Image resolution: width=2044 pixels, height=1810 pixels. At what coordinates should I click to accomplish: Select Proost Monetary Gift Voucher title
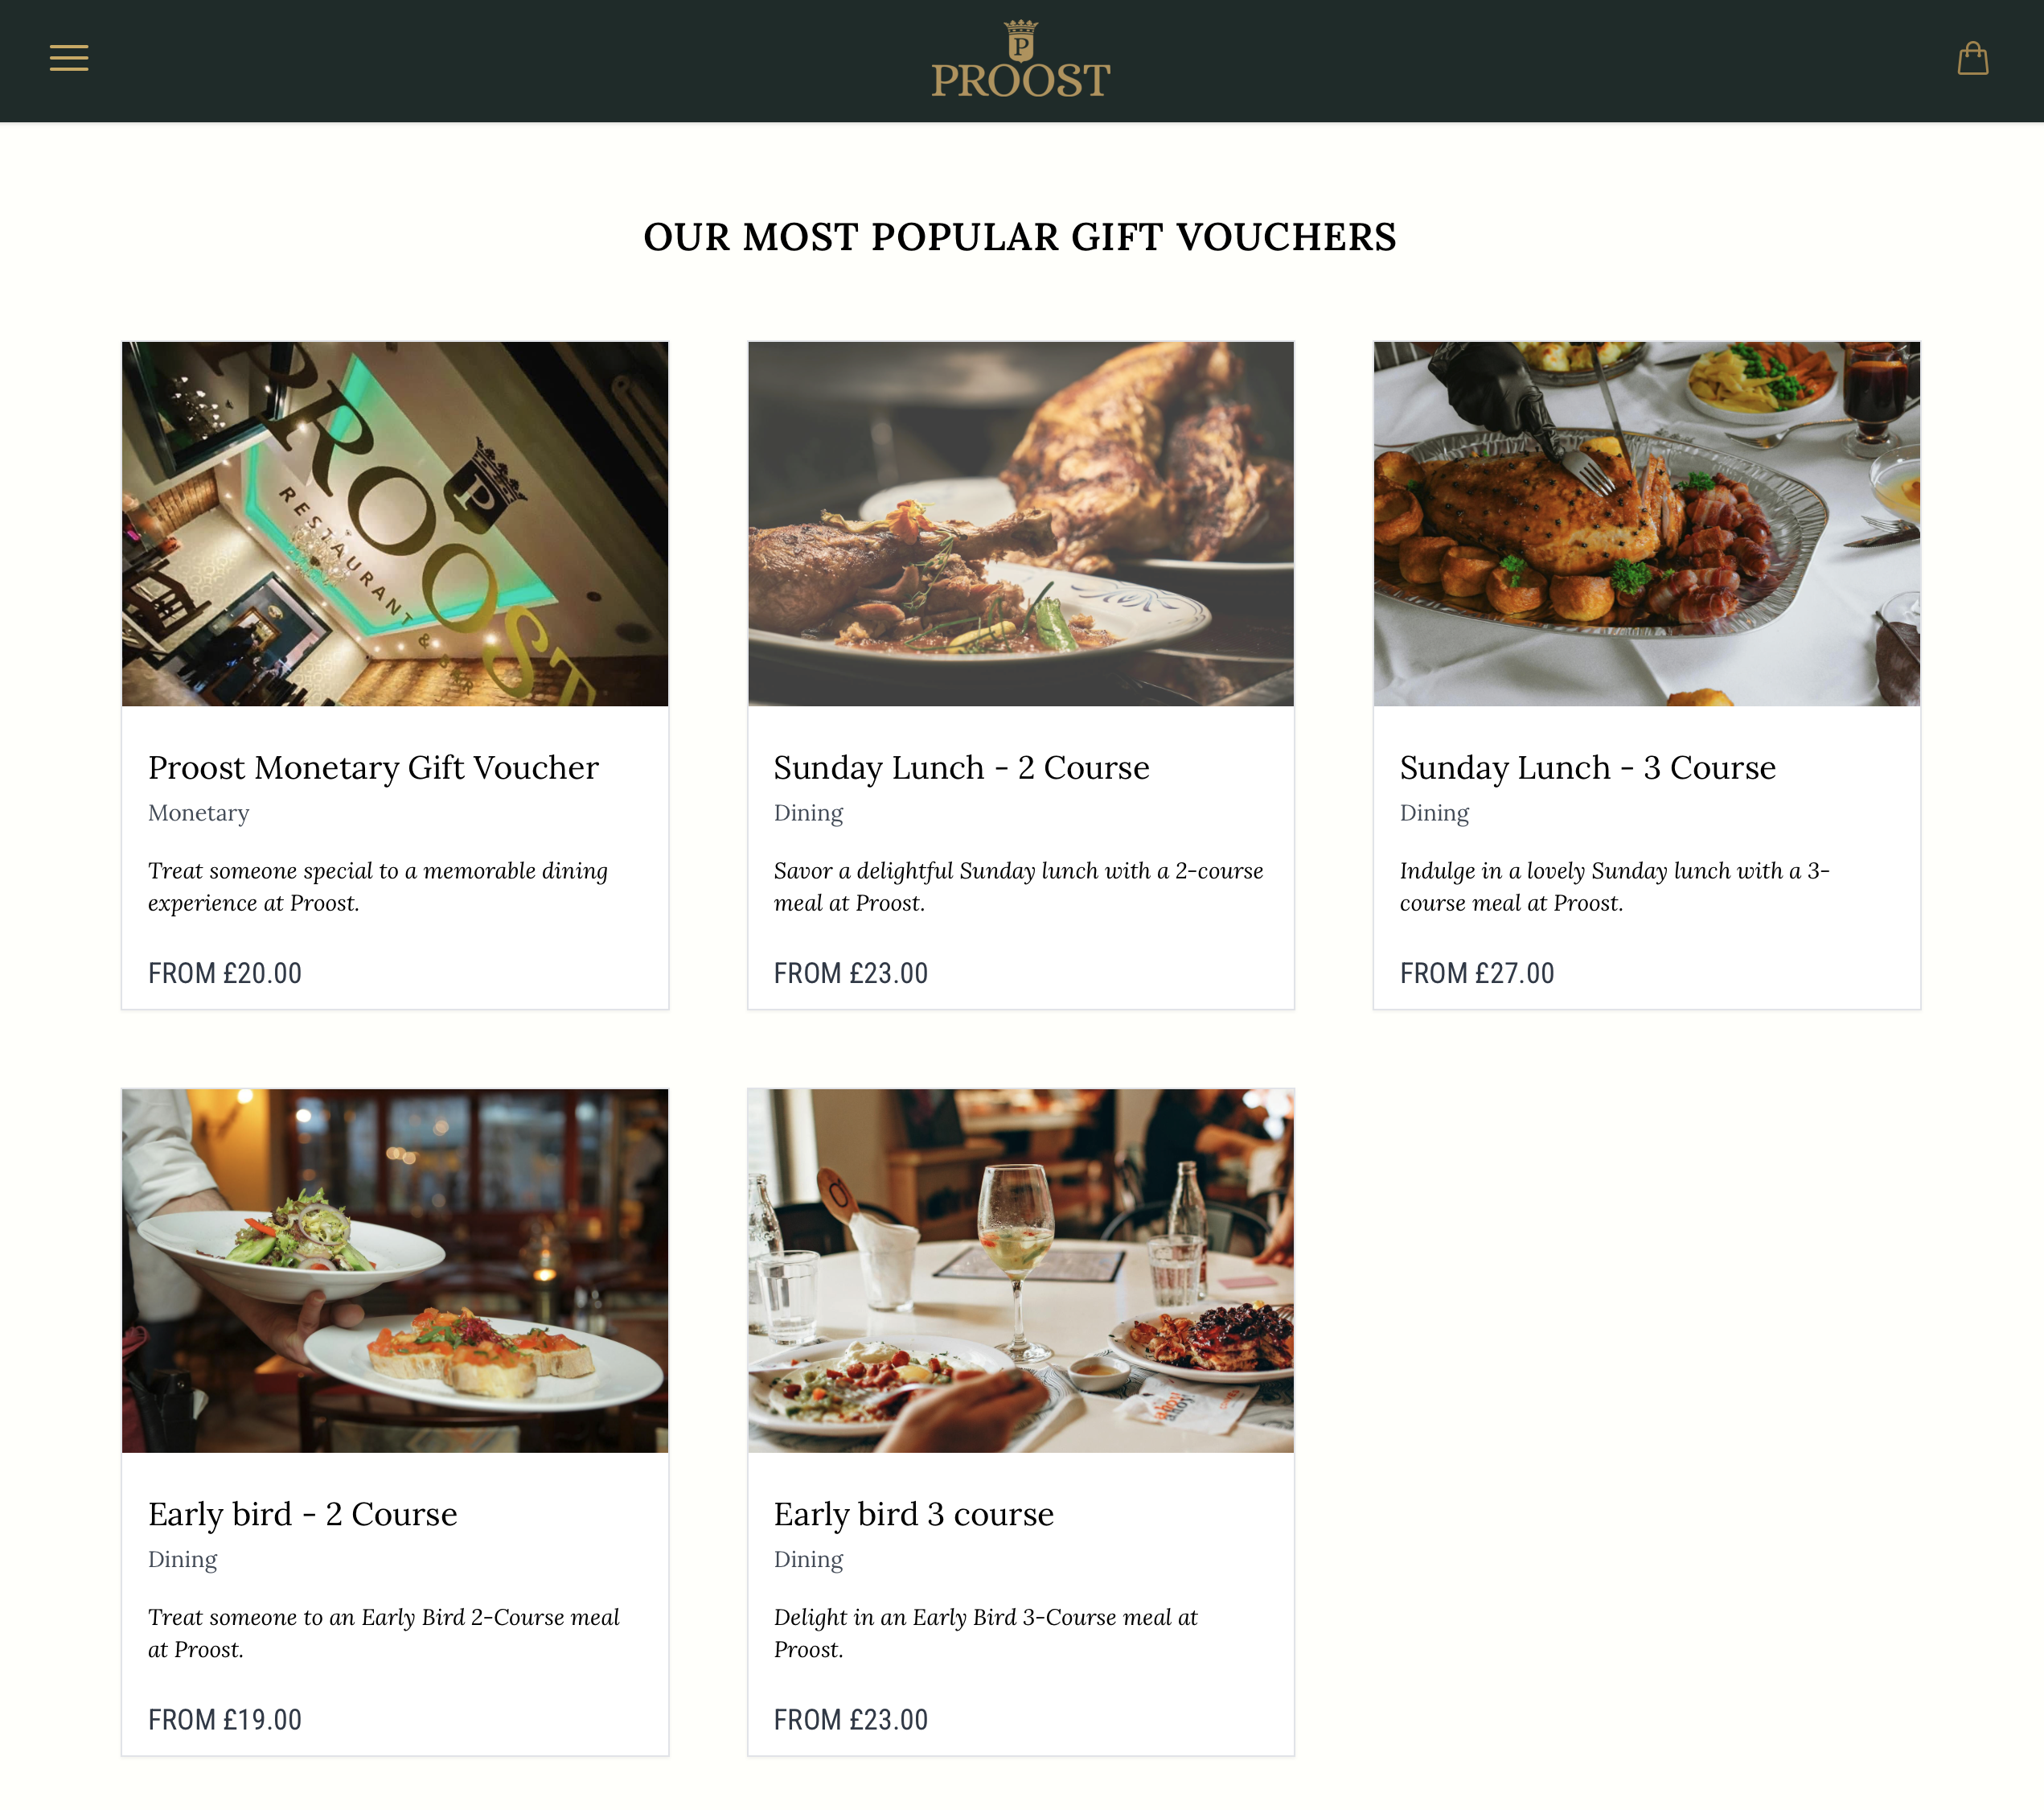(x=373, y=767)
